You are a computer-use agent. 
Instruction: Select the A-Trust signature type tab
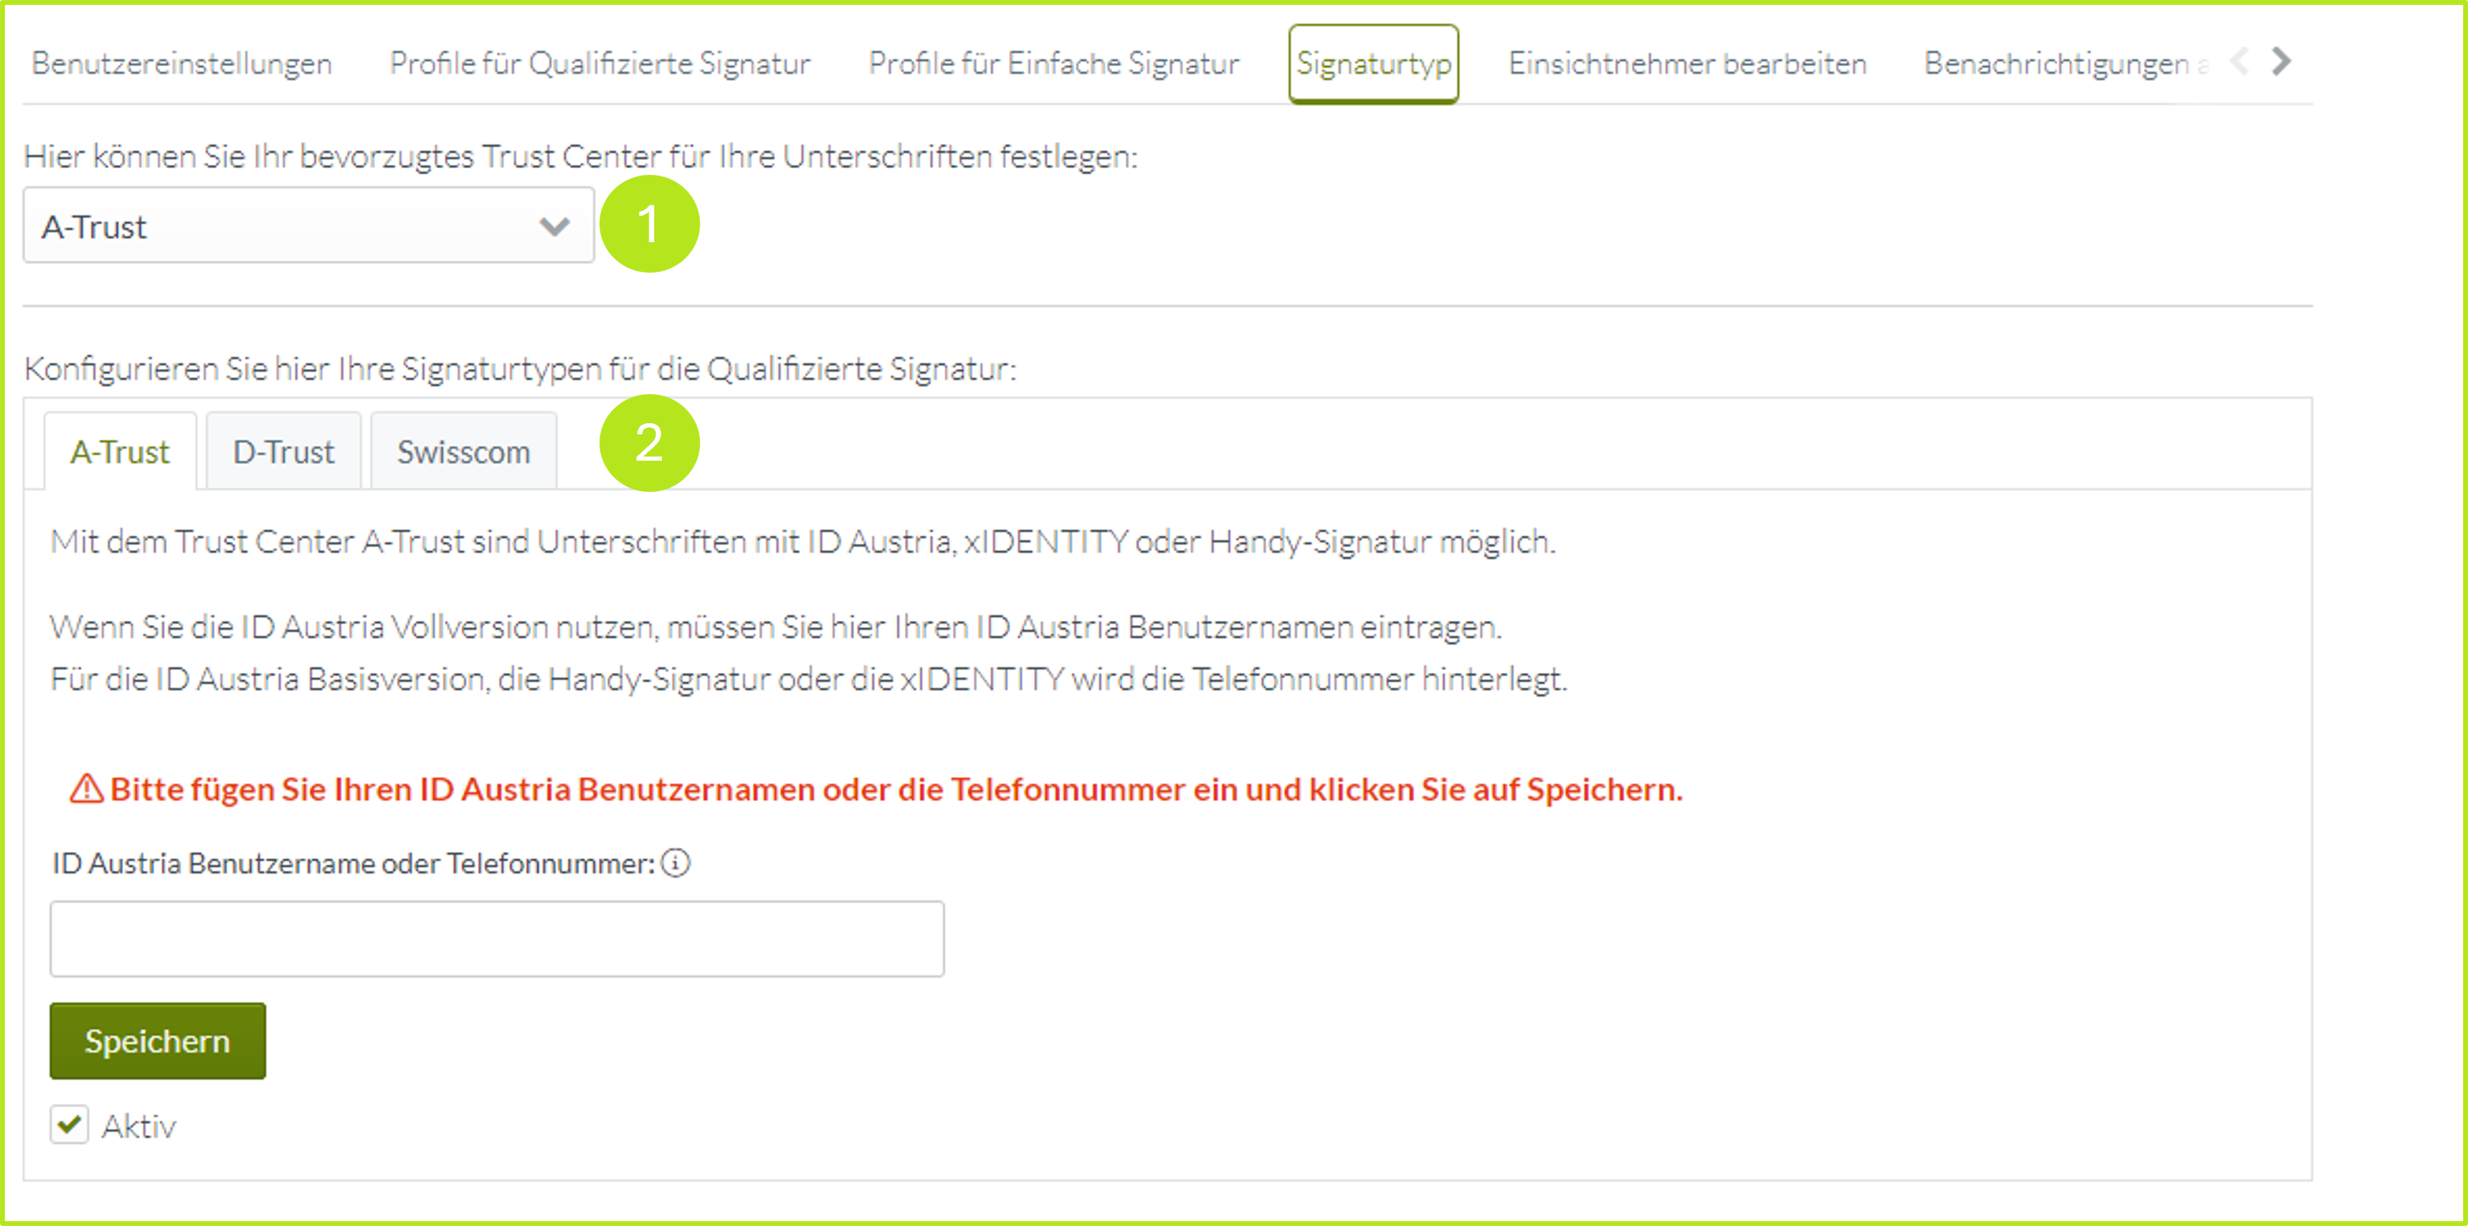tap(120, 452)
